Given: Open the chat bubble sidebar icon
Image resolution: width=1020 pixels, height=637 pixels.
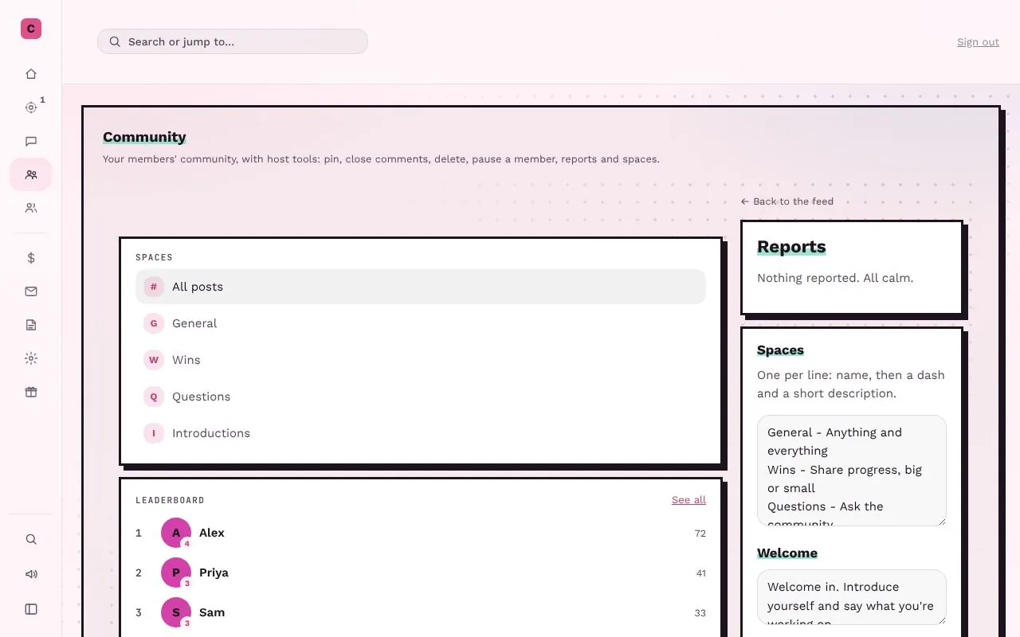Looking at the screenshot, I should (31, 141).
